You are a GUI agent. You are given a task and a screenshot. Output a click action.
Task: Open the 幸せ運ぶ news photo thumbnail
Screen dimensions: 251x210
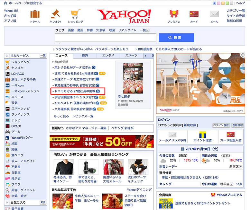133,78
